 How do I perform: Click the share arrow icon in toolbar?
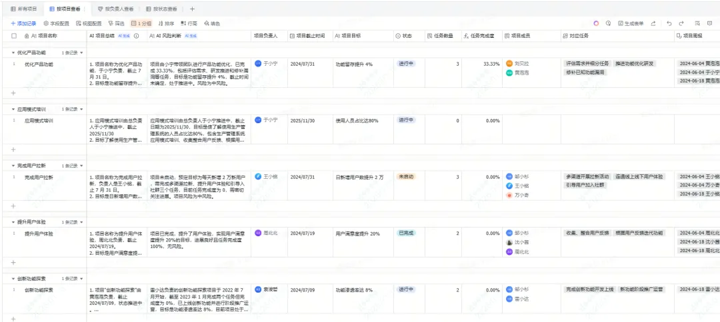click(x=653, y=23)
